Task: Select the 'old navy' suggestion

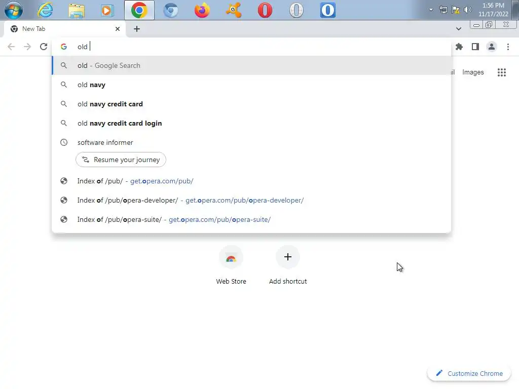Action: 251,85
